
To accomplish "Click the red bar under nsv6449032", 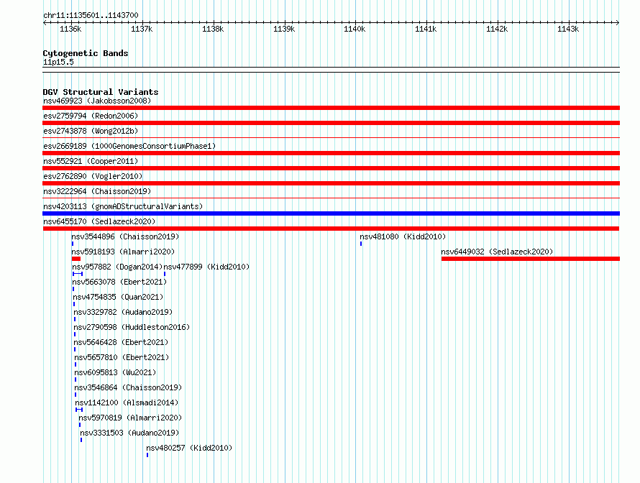I will click(531, 259).
